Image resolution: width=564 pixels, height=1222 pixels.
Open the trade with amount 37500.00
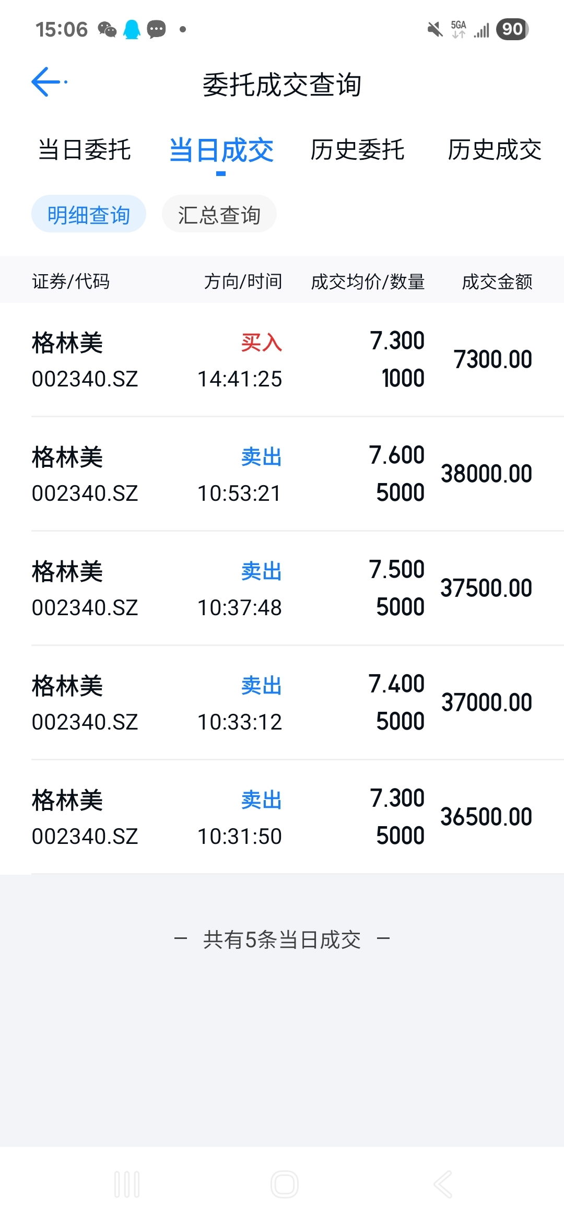click(x=282, y=589)
